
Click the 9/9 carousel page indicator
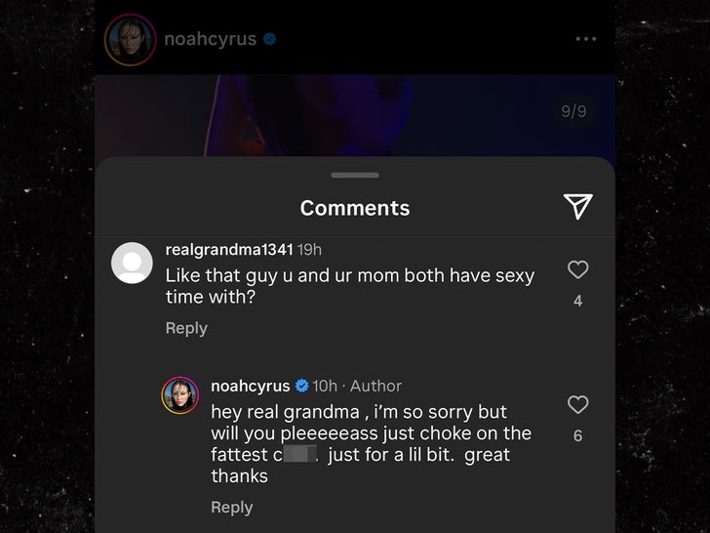pos(573,111)
